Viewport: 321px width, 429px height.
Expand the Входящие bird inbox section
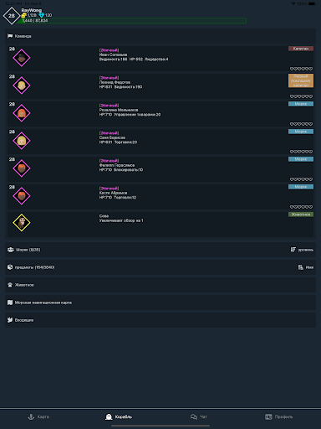(x=160, y=320)
